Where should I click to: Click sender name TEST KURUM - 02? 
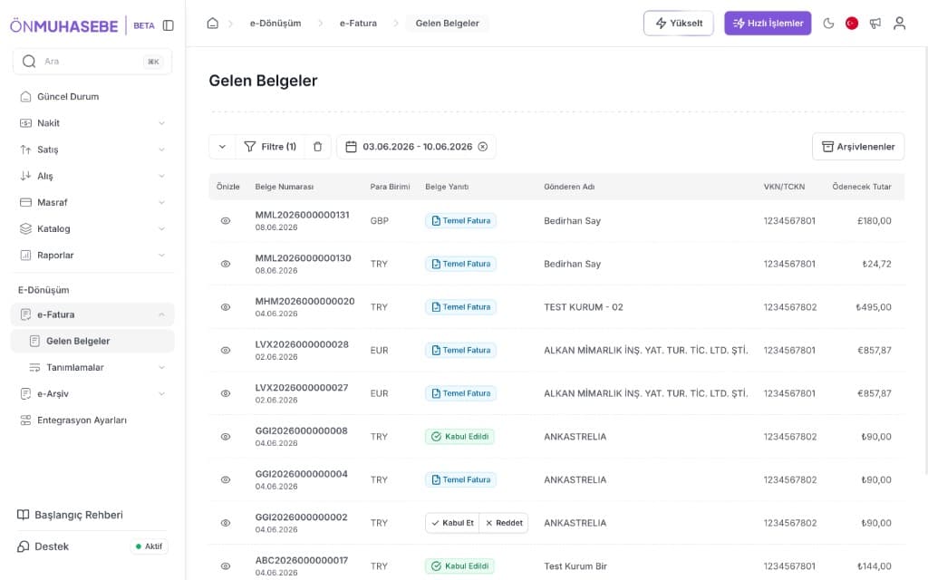click(584, 307)
